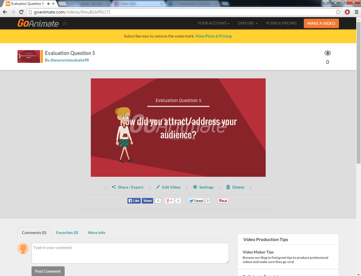The width and height of the screenshot is (361, 276).
Task: Click the Chrome user profile button
Action: 325,2
